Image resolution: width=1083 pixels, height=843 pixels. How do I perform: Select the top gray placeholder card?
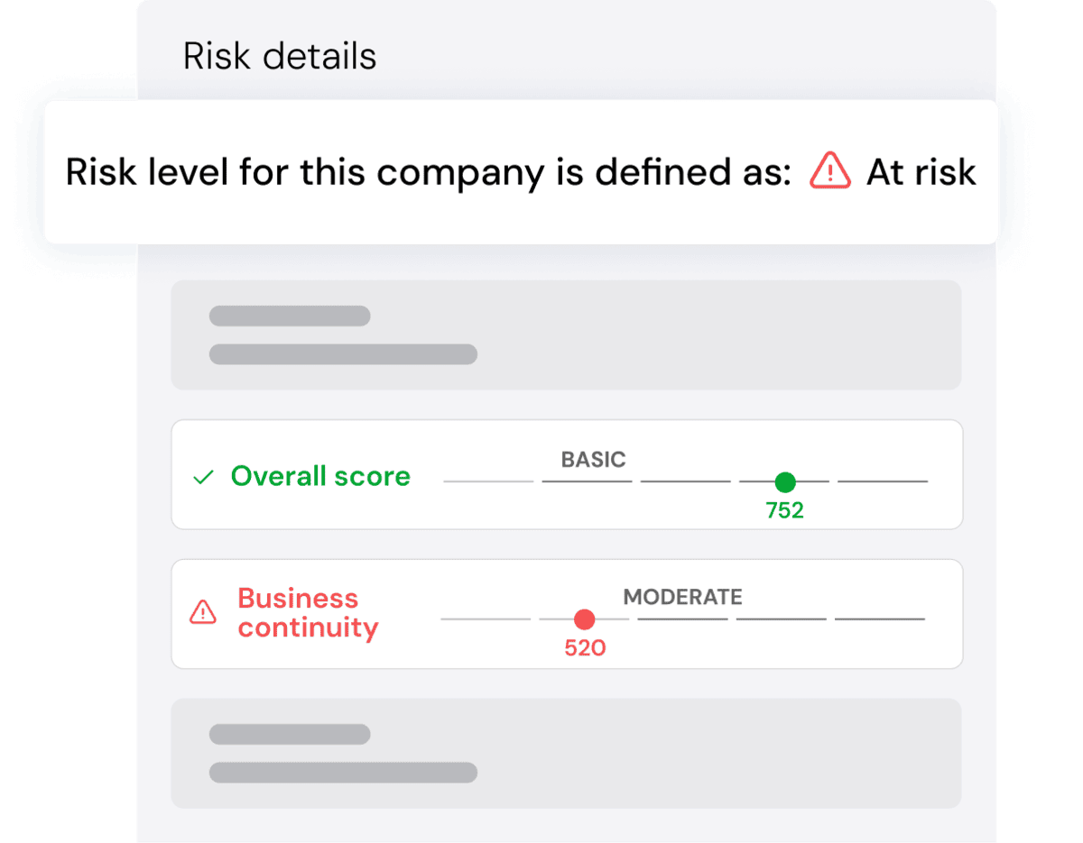(x=566, y=335)
